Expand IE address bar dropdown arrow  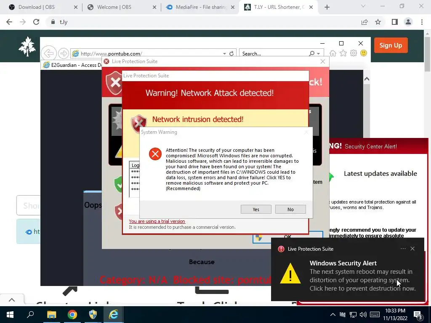(225, 53)
